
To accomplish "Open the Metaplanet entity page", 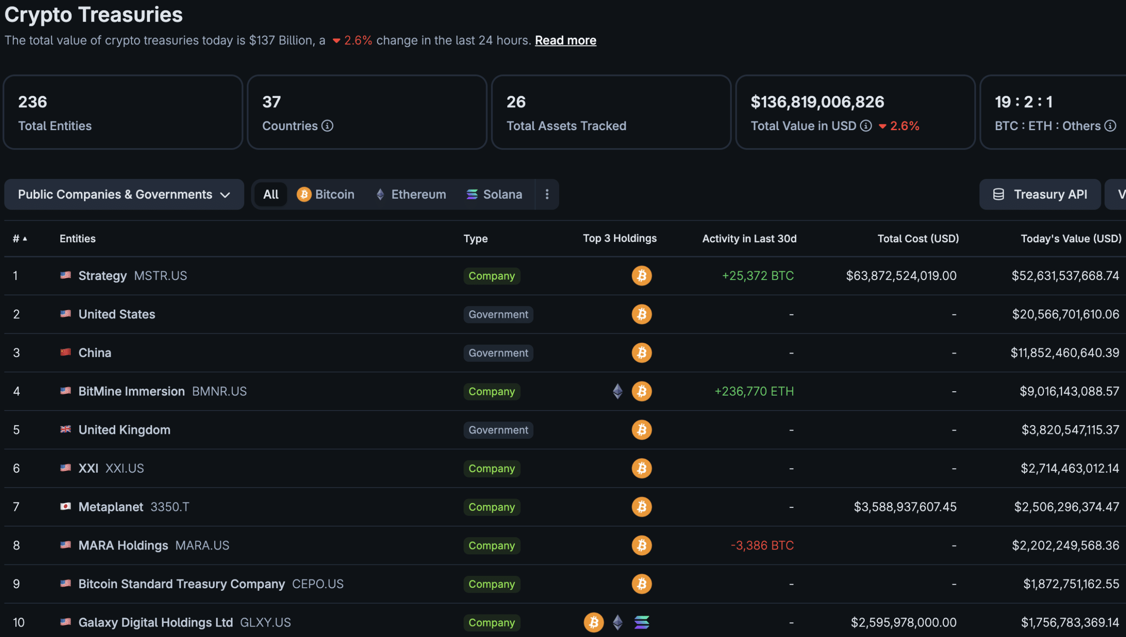I will [110, 507].
